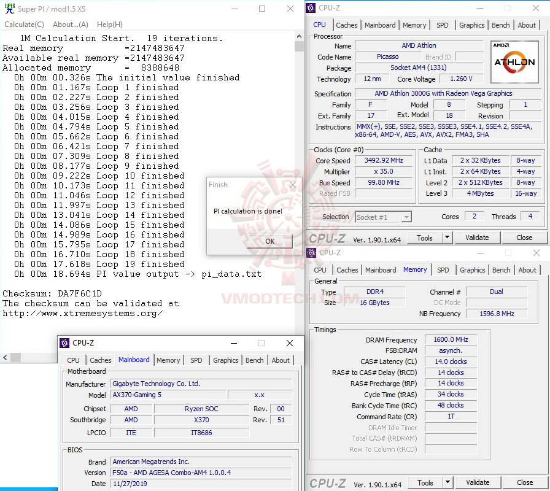Open the Help menu in Super PI
This screenshot has width=550, height=491.
click(110, 25)
